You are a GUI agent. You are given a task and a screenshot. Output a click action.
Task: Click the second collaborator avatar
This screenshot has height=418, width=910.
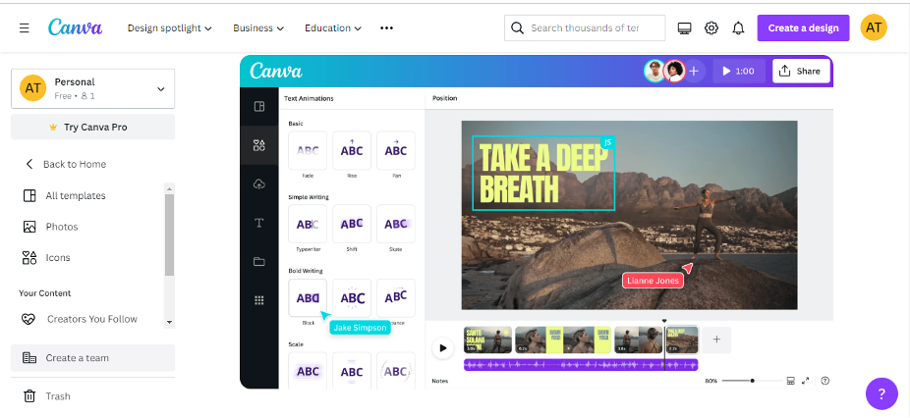(x=674, y=71)
